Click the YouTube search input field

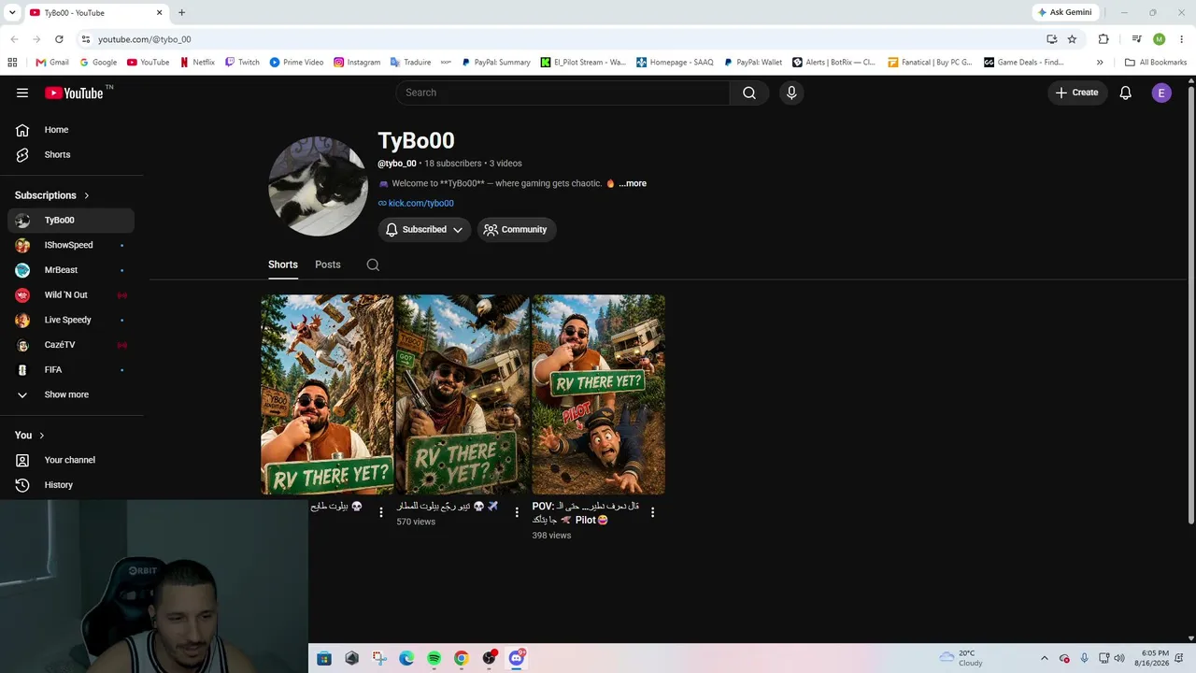coord(562,93)
